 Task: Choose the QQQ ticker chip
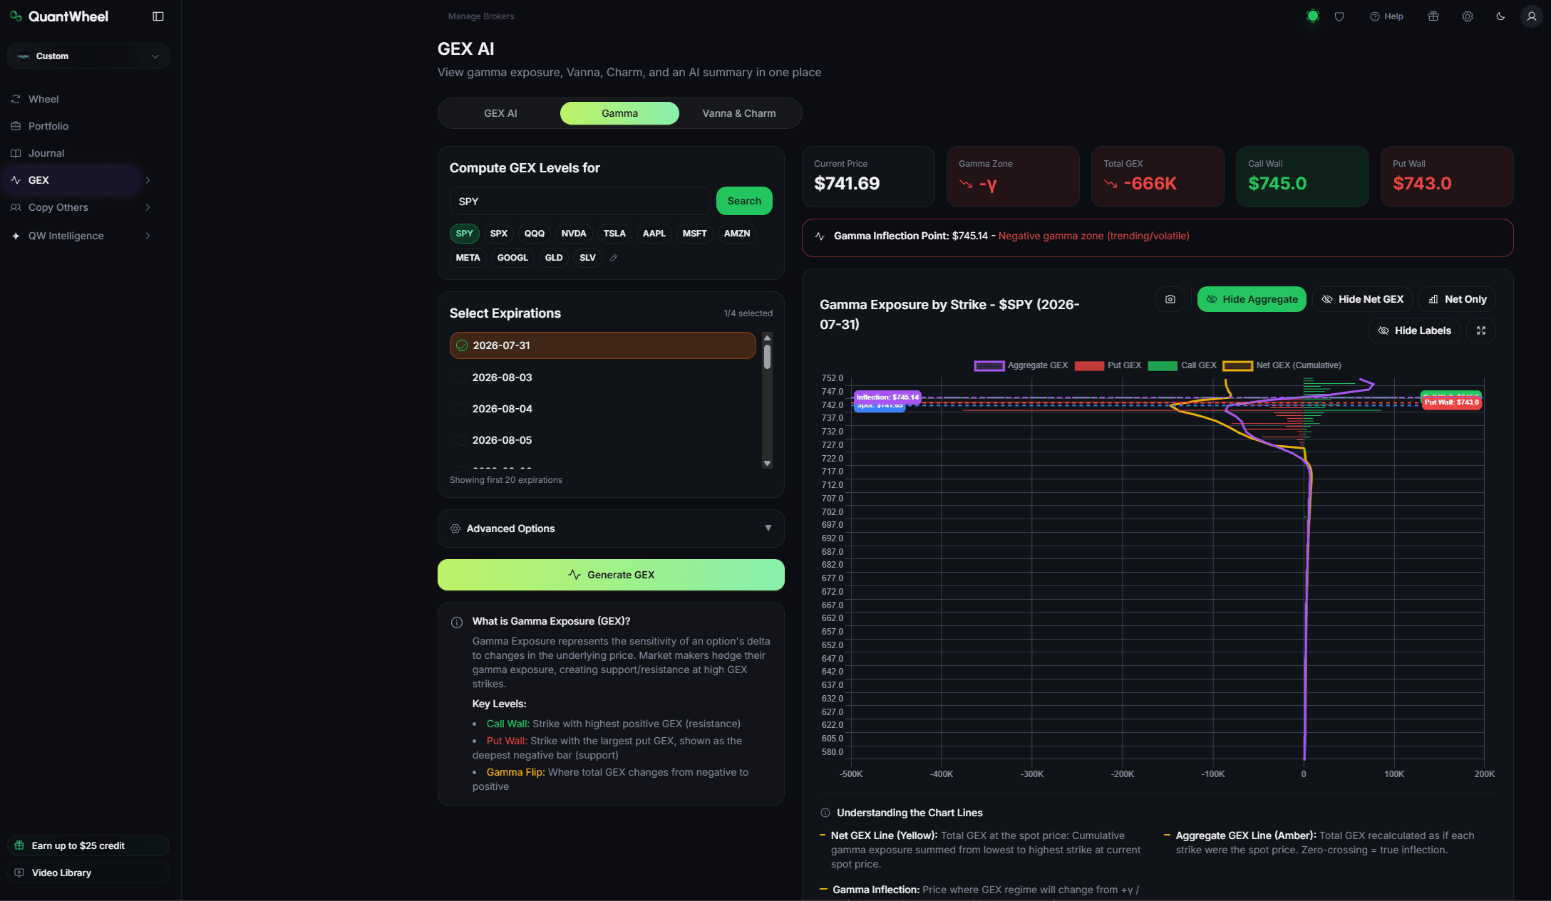click(x=535, y=234)
